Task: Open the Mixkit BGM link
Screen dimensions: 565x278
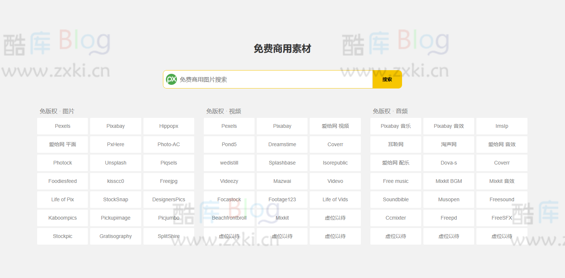Action: point(448,181)
